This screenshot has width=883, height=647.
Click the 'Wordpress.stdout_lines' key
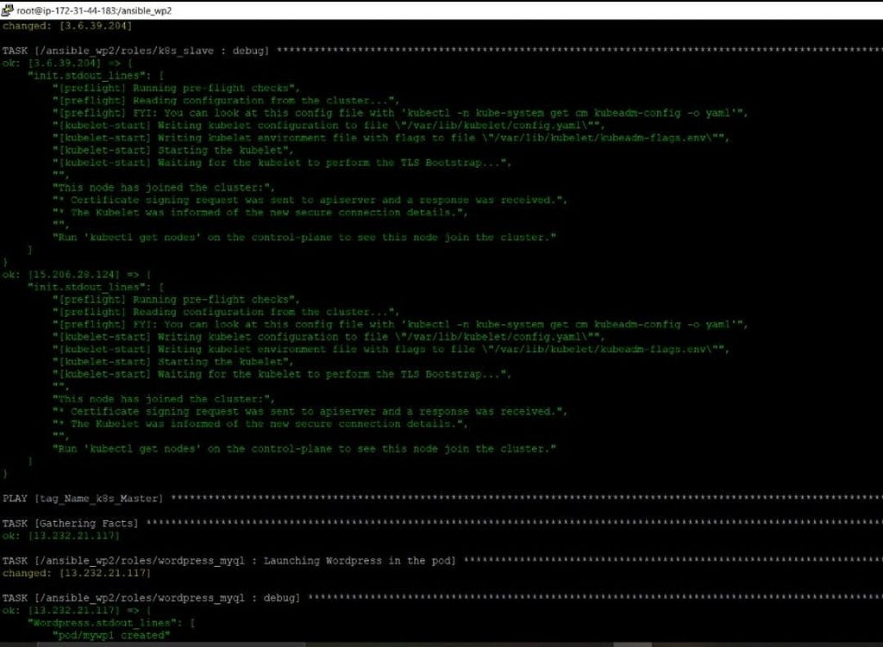104,623
